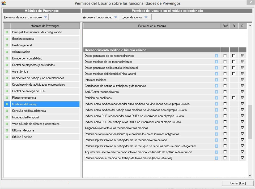Click green status icon beside Administración
This screenshot has width=255, height=189.
point(7,52)
